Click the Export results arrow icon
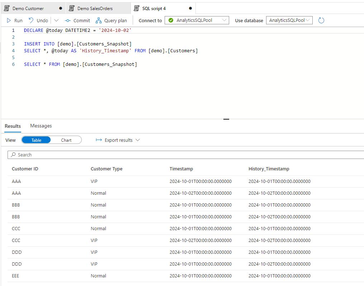Image resolution: width=364 pixels, height=286 pixels. coord(99,140)
